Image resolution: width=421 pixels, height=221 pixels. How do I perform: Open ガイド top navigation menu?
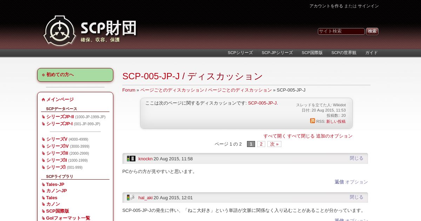pos(372,53)
